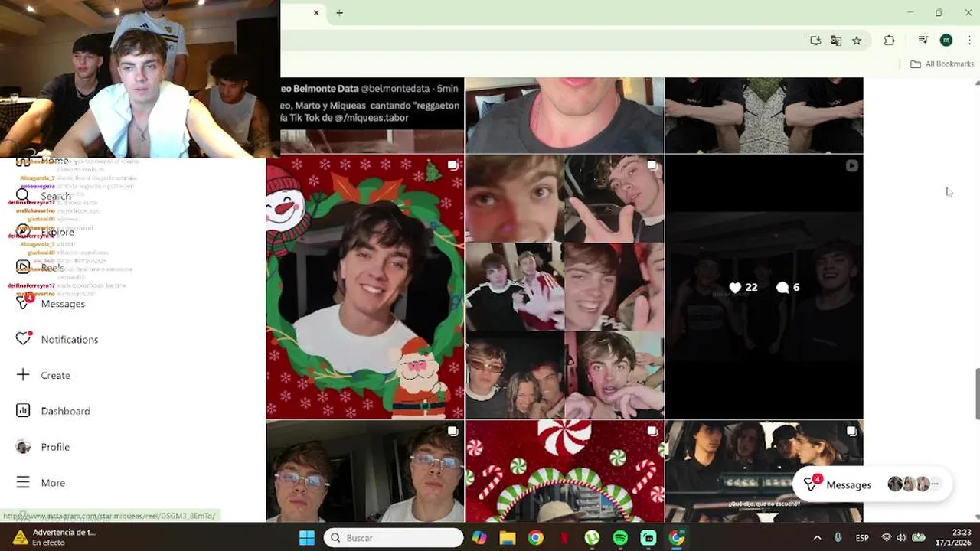Screen dimensions: 980x551
Task: Open the Belmonte Data tweet post
Action: click(x=372, y=116)
